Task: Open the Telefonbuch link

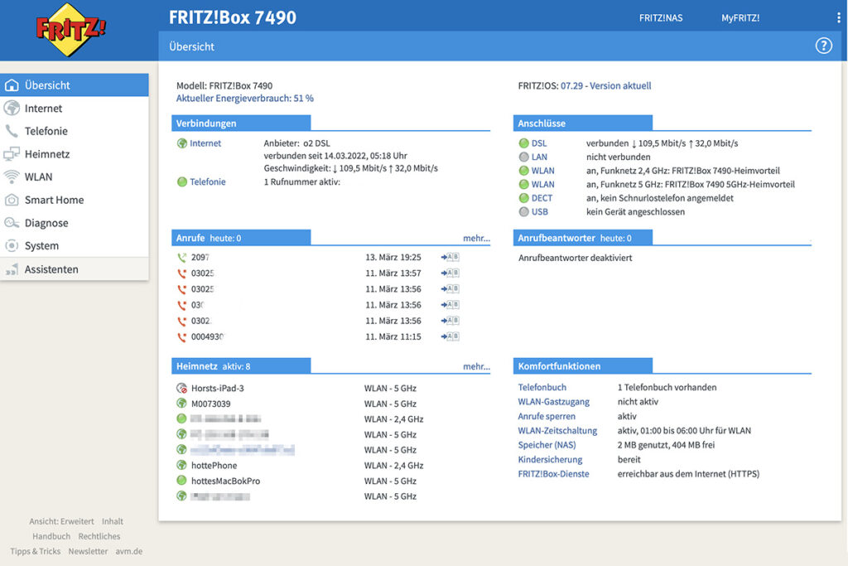Action: 542,388
